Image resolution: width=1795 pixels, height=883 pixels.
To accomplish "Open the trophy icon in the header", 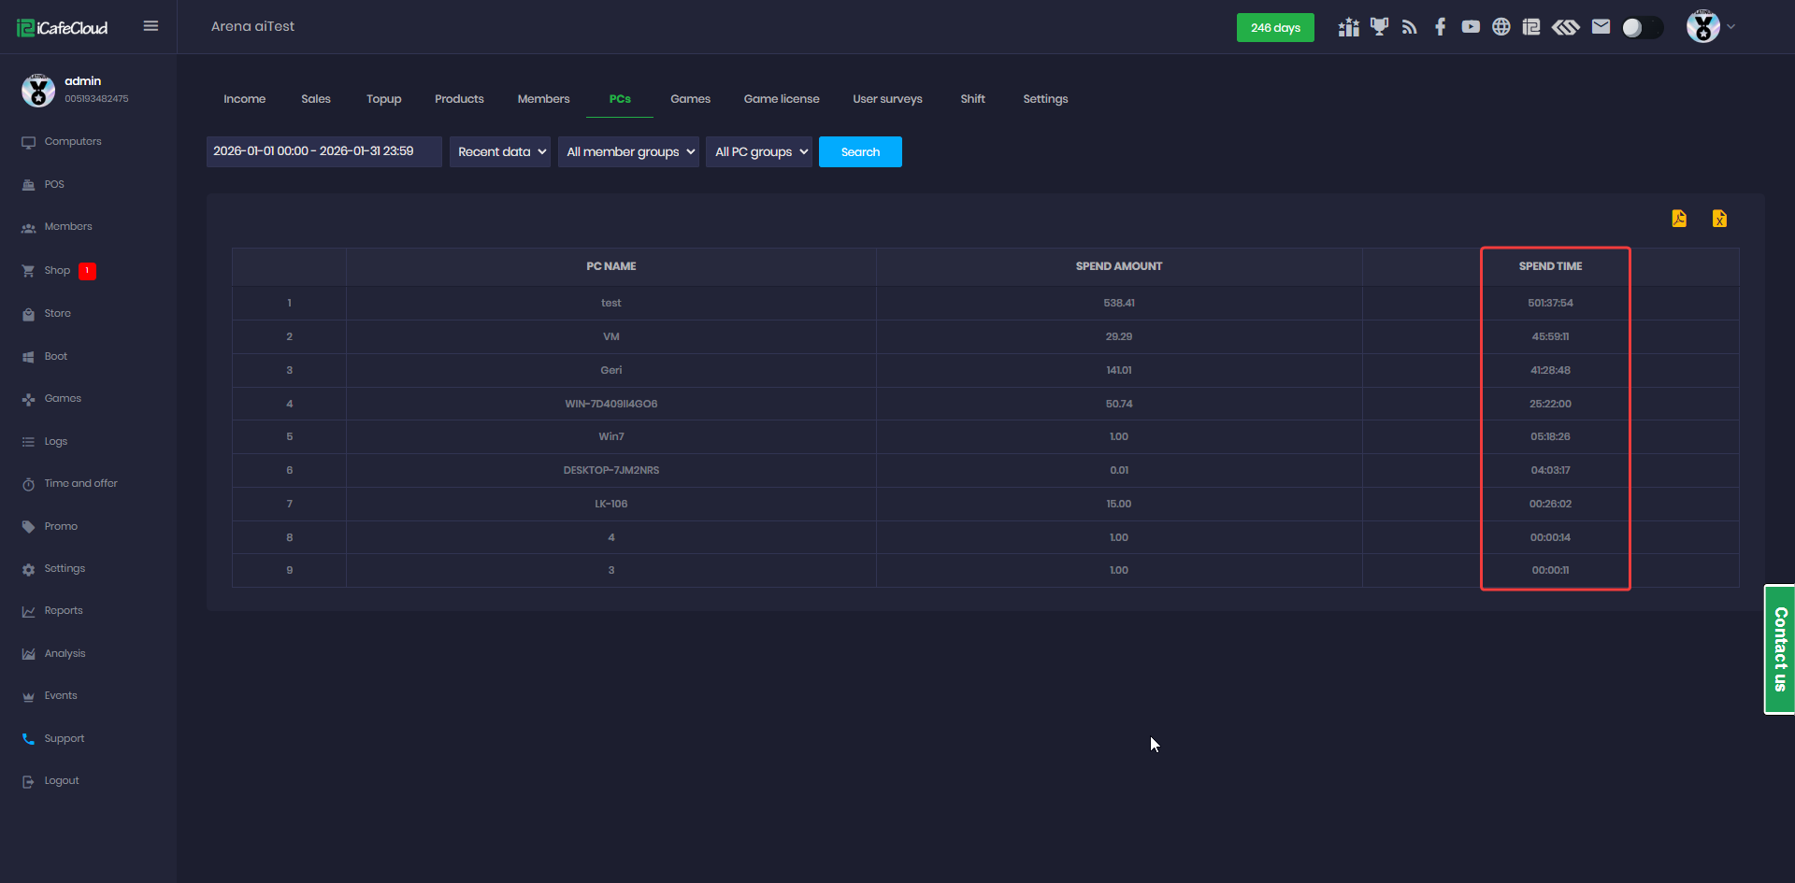I will pyautogui.click(x=1379, y=27).
